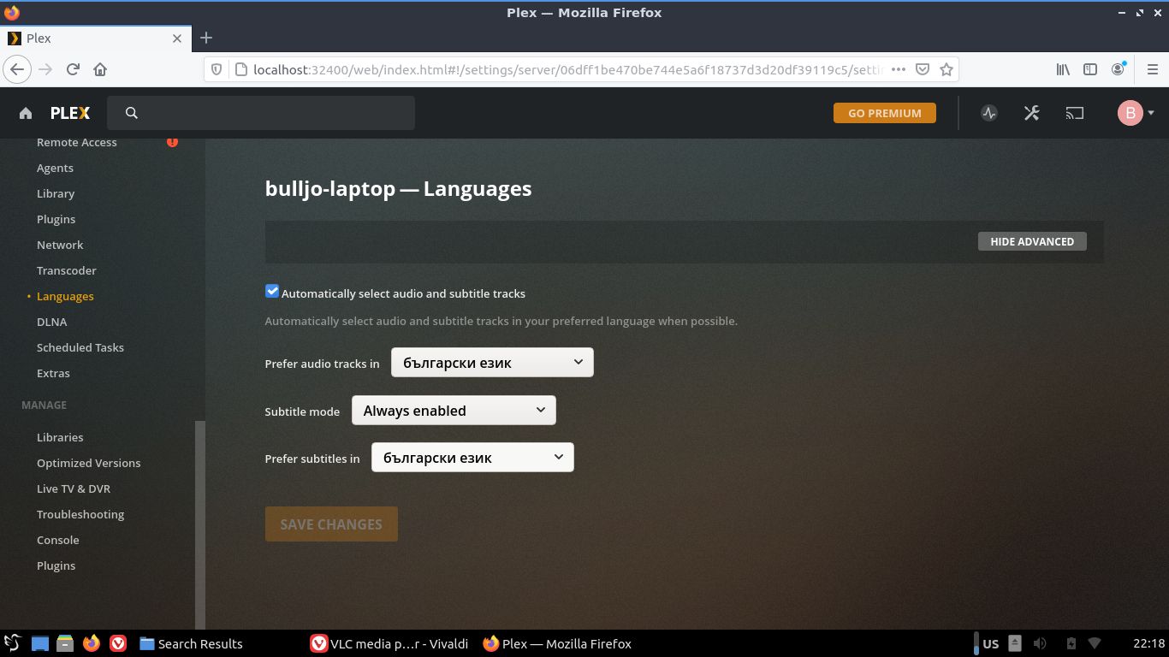This screenshot has width=1169, height=657.
Task: Open Extras settings
Action: [53, 373]
